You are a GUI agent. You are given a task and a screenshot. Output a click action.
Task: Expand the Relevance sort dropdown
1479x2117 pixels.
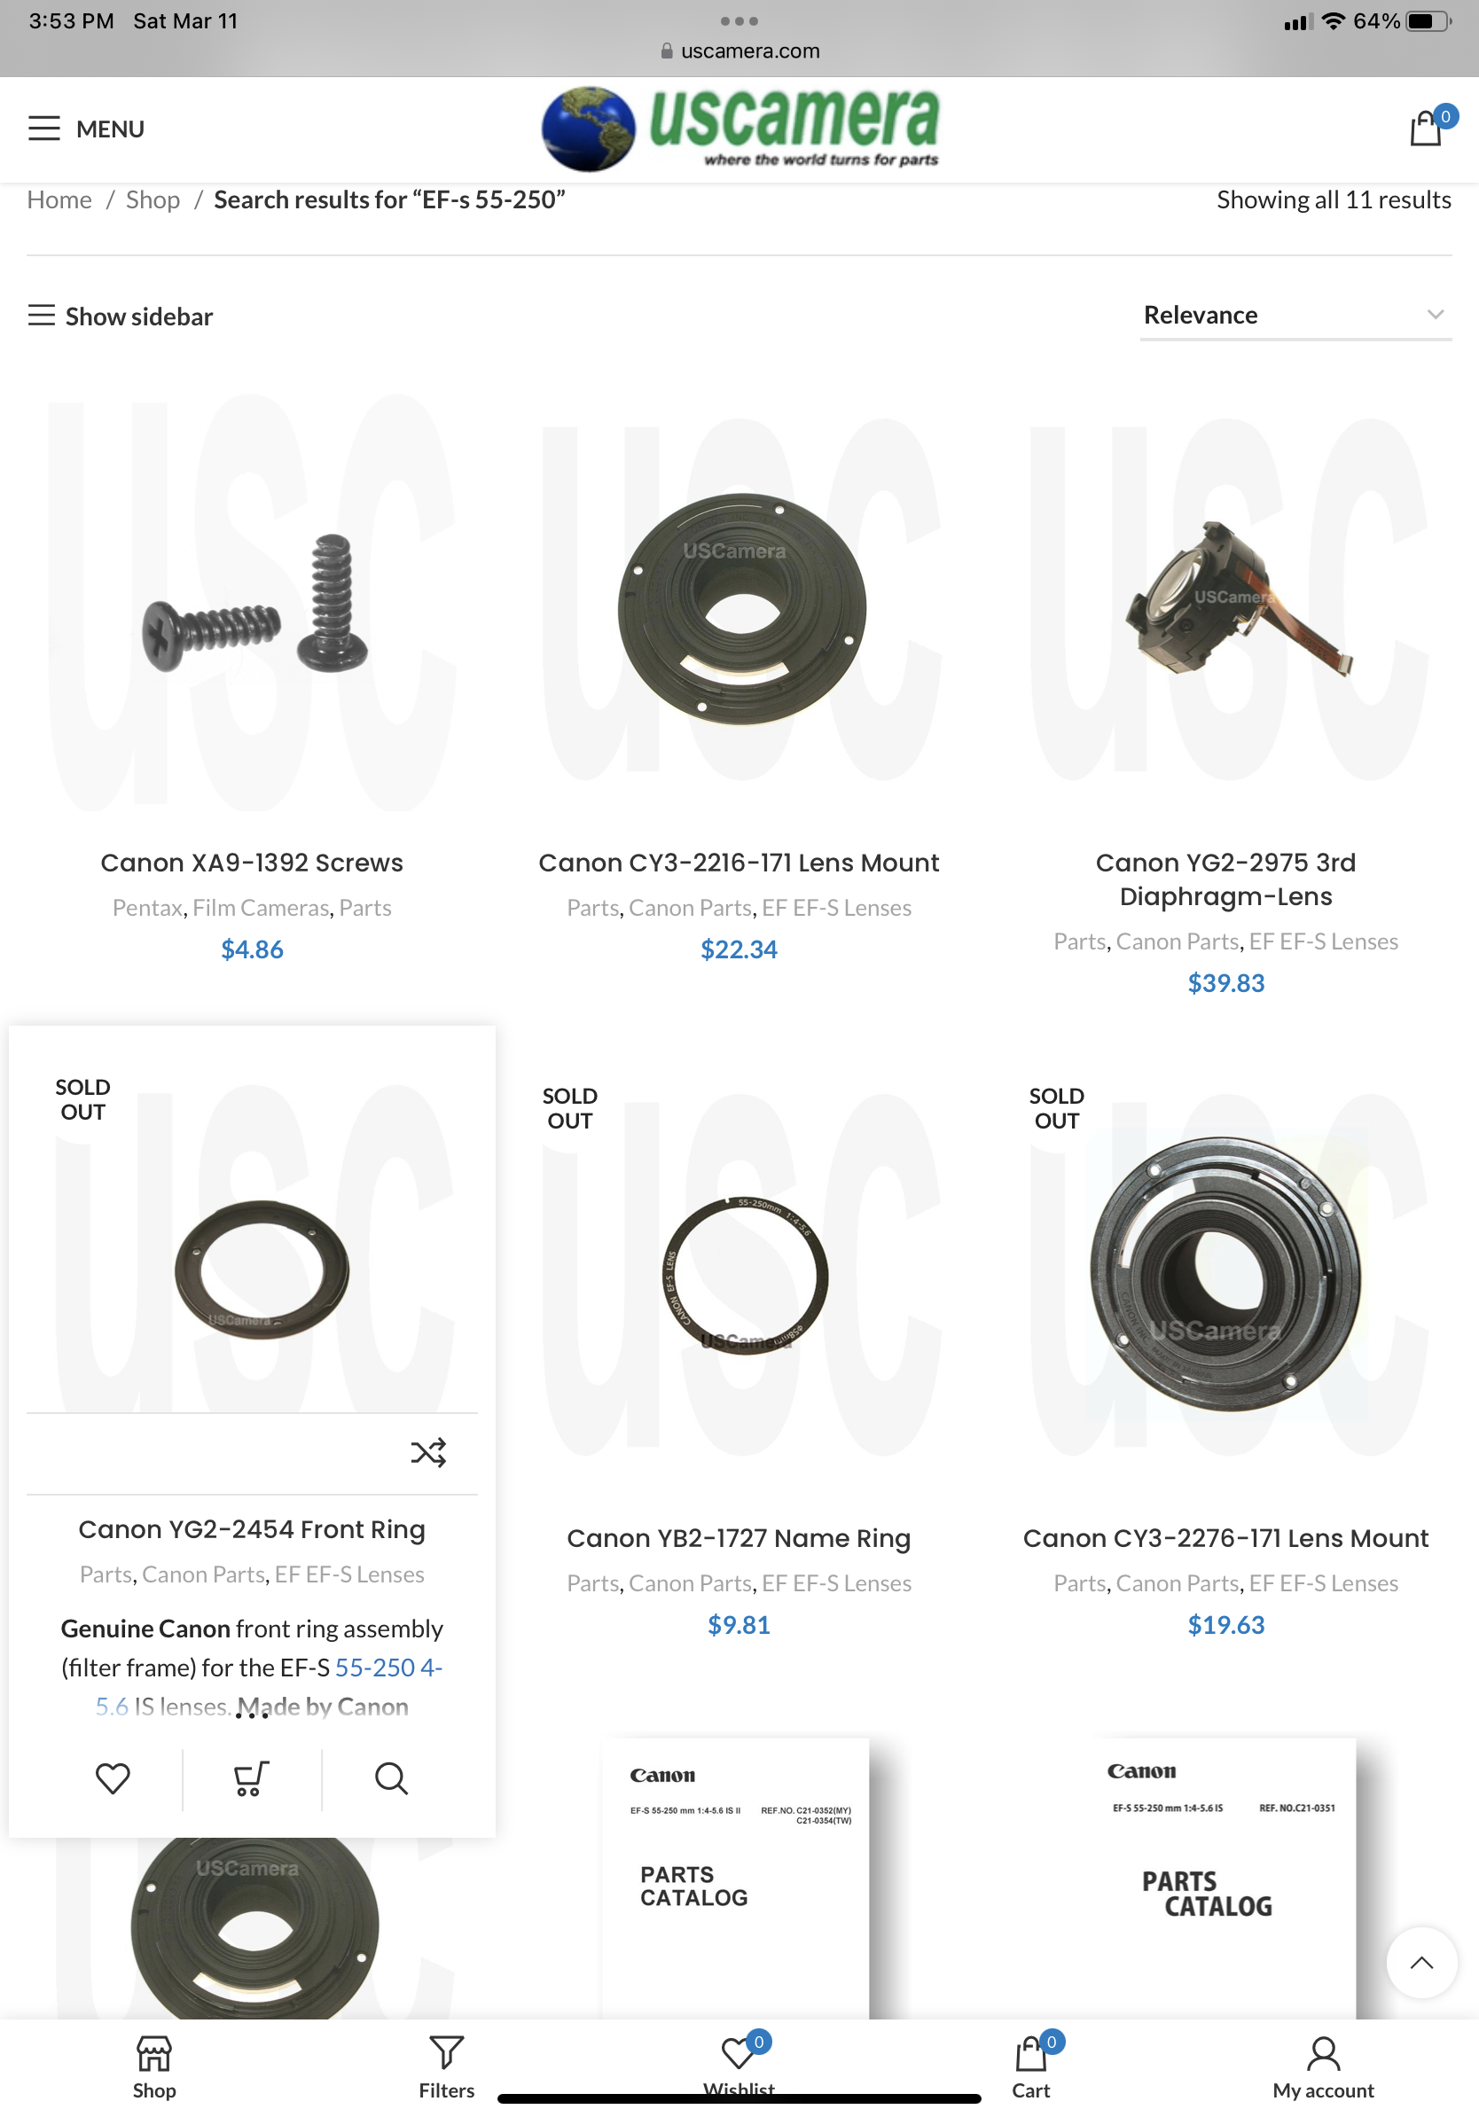point(1295,316)
